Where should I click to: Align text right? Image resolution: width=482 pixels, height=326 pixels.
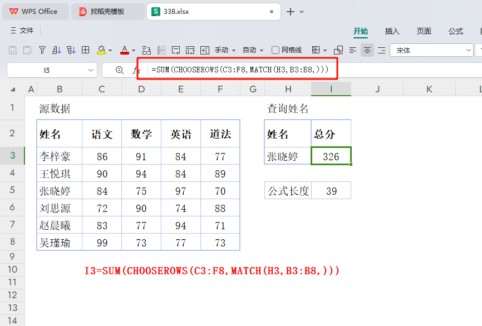(381, 50)
